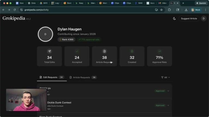Click the 71% approval rate badge

click(89, 40)
